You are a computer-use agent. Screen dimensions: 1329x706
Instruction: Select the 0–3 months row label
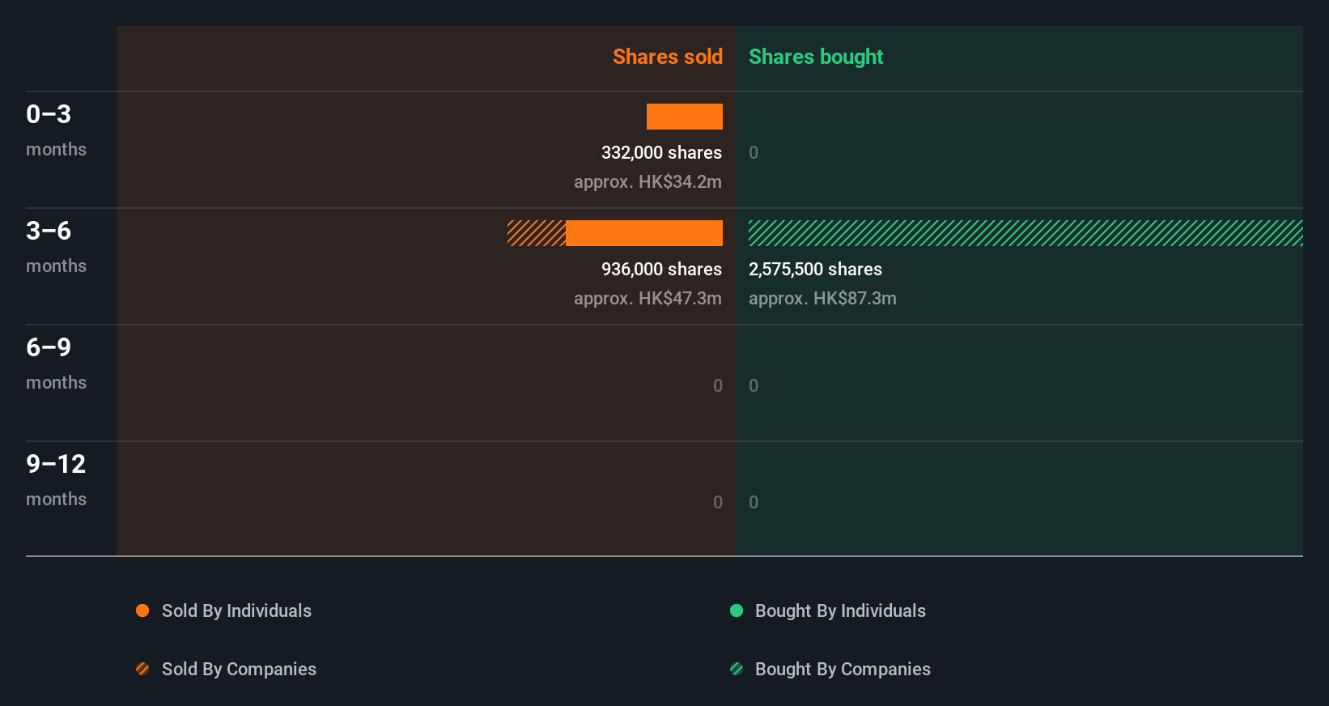[x=49, y=114]
